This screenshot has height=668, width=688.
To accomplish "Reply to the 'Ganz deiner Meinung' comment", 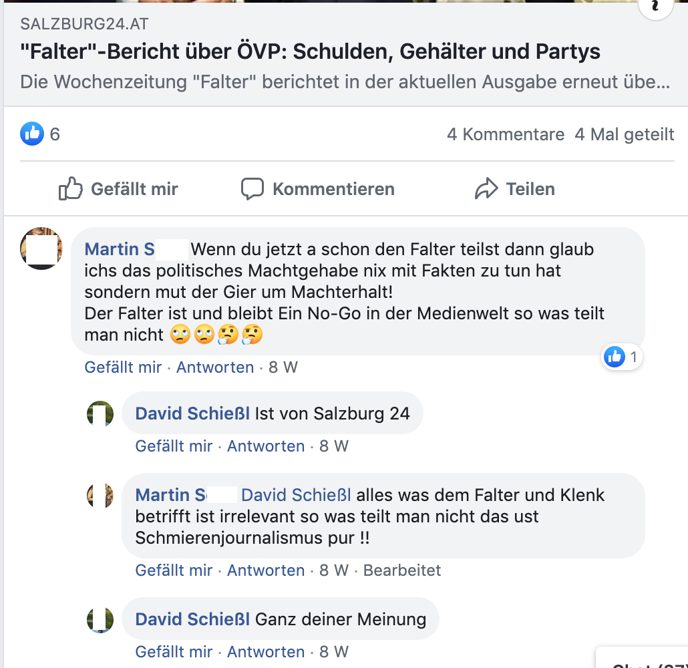I will coord(266,651).
